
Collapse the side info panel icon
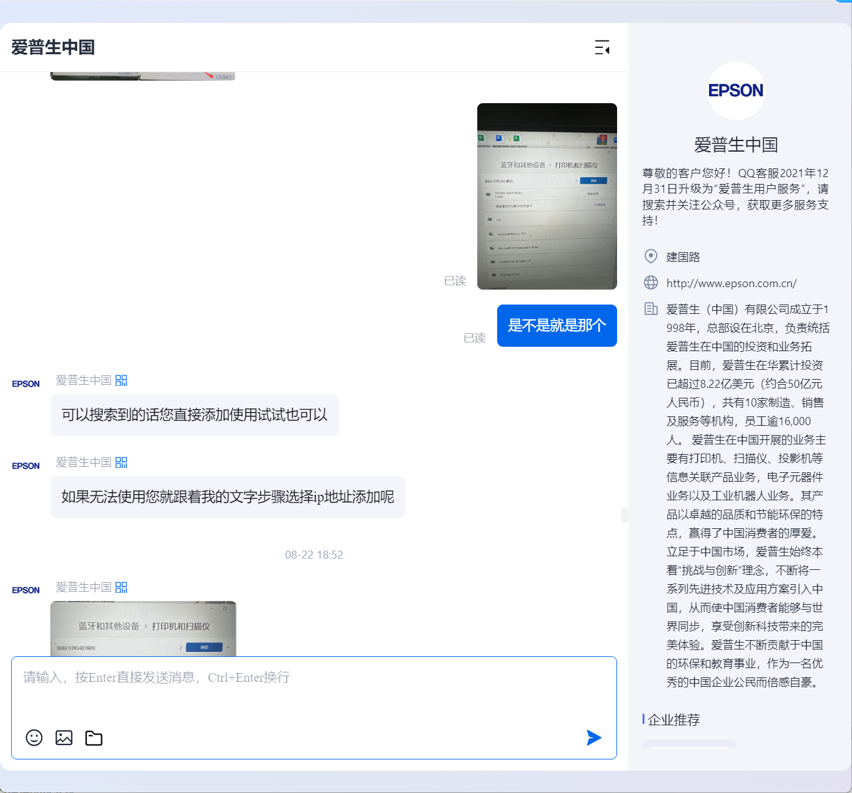[x=602, y=47]
